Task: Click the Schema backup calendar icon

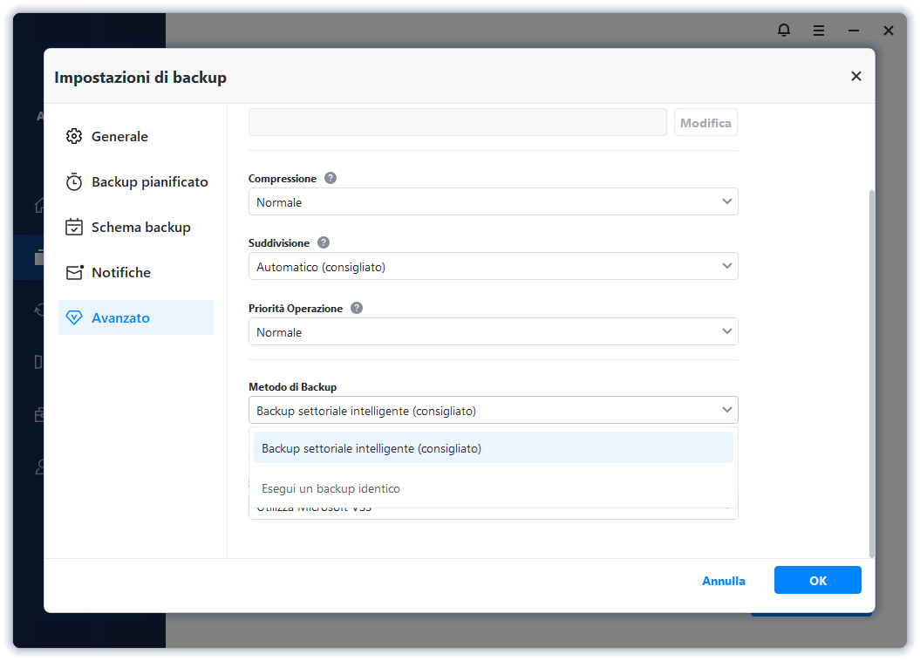Action: coord(74,228)
